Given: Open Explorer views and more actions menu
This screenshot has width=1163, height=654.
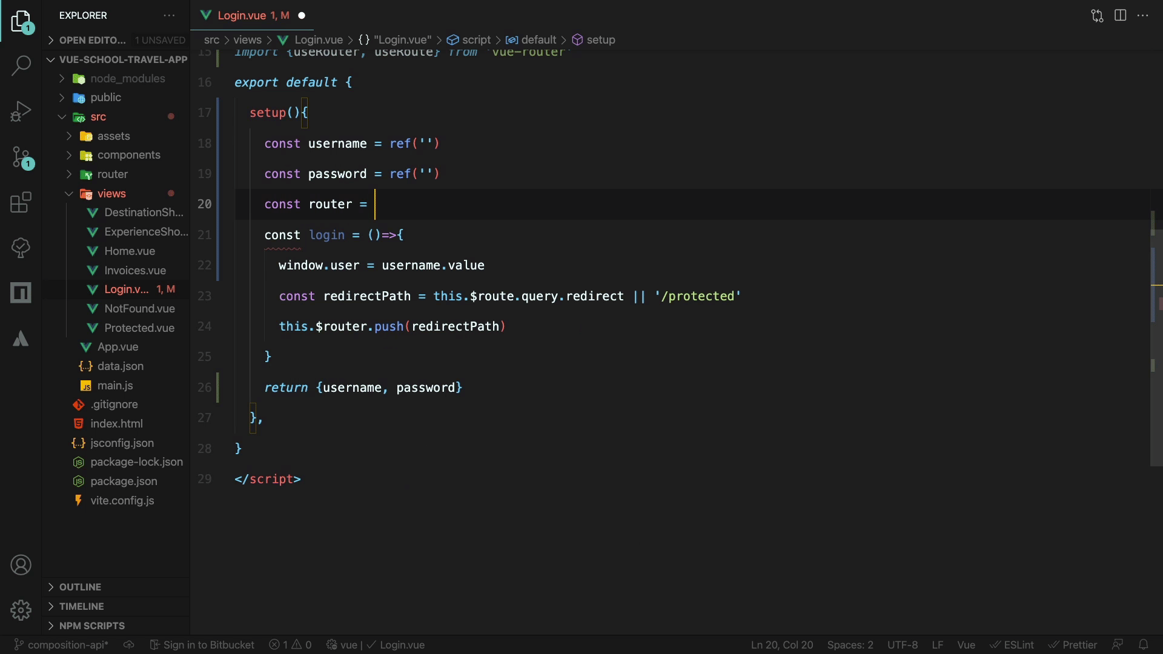Looking at the screenshot, I should (x=169, y=16).
